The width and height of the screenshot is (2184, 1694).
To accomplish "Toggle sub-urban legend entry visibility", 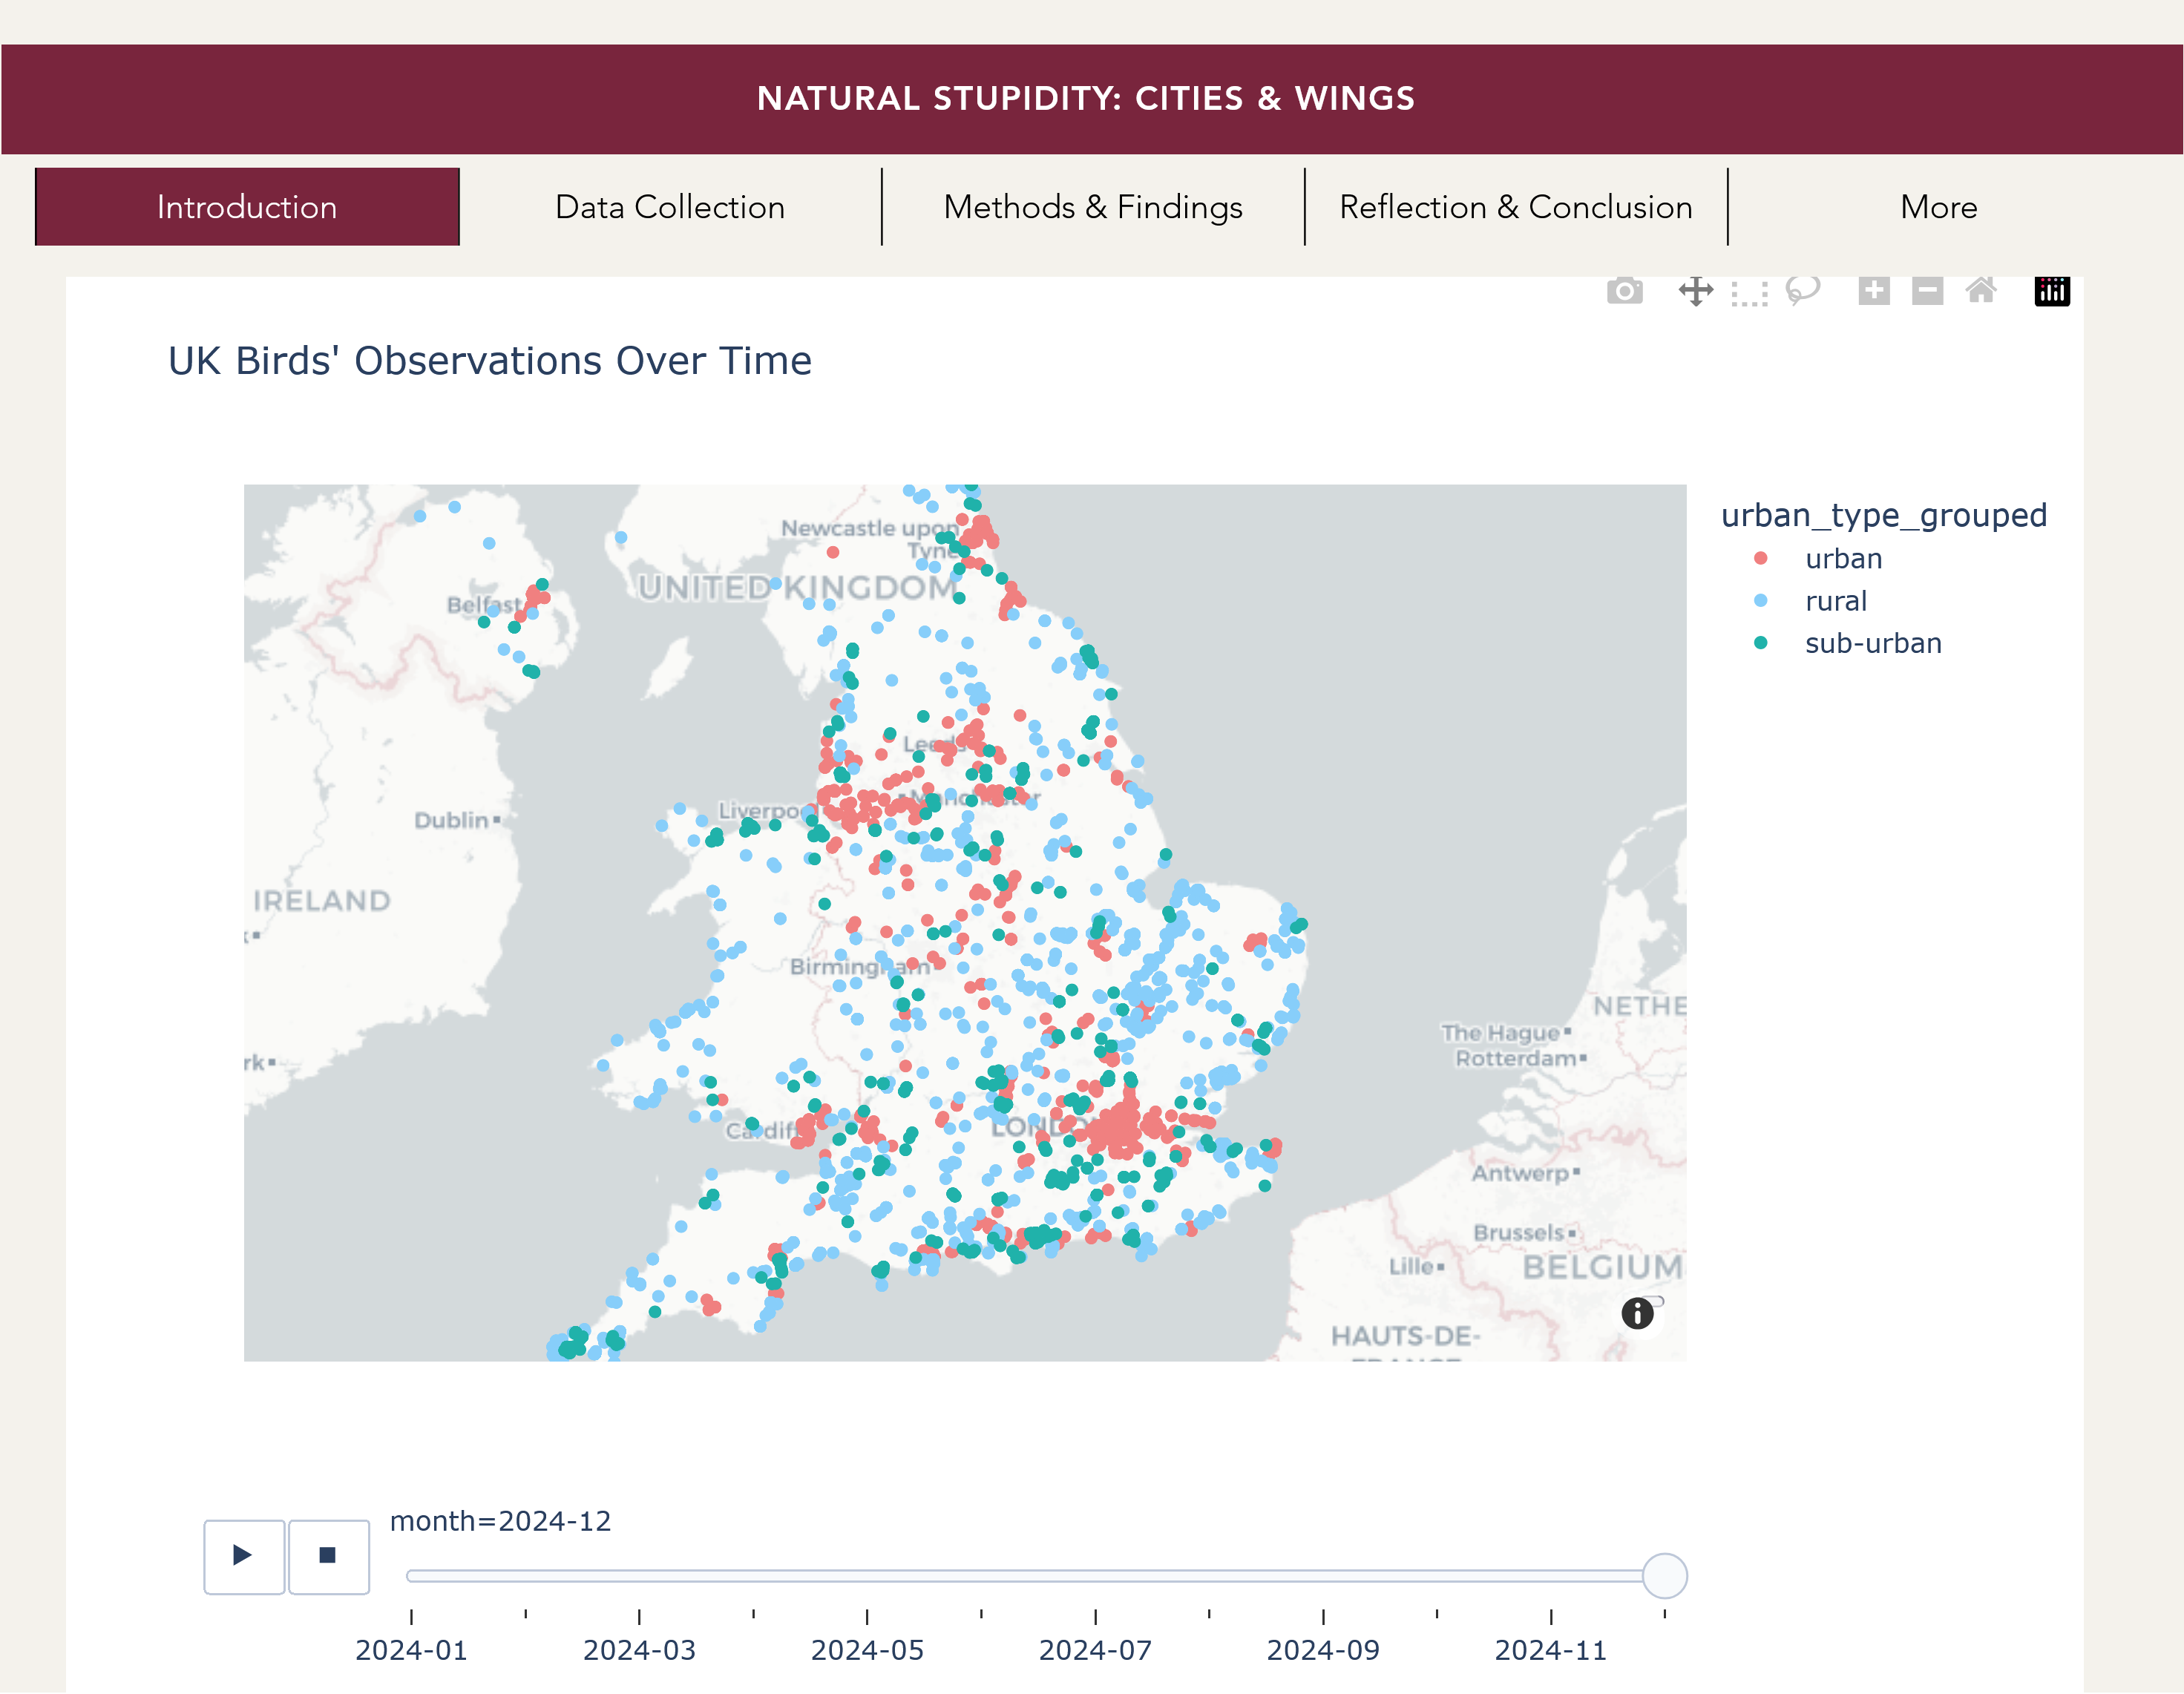I will pos(1872,643).
